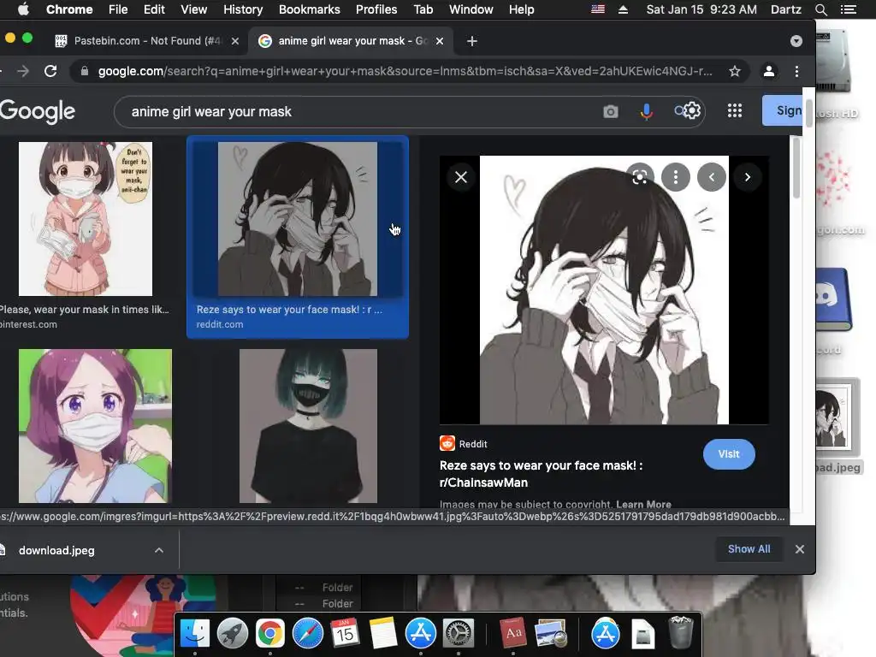Click the Dartz user name in menu bar

[x=785, y=9]
